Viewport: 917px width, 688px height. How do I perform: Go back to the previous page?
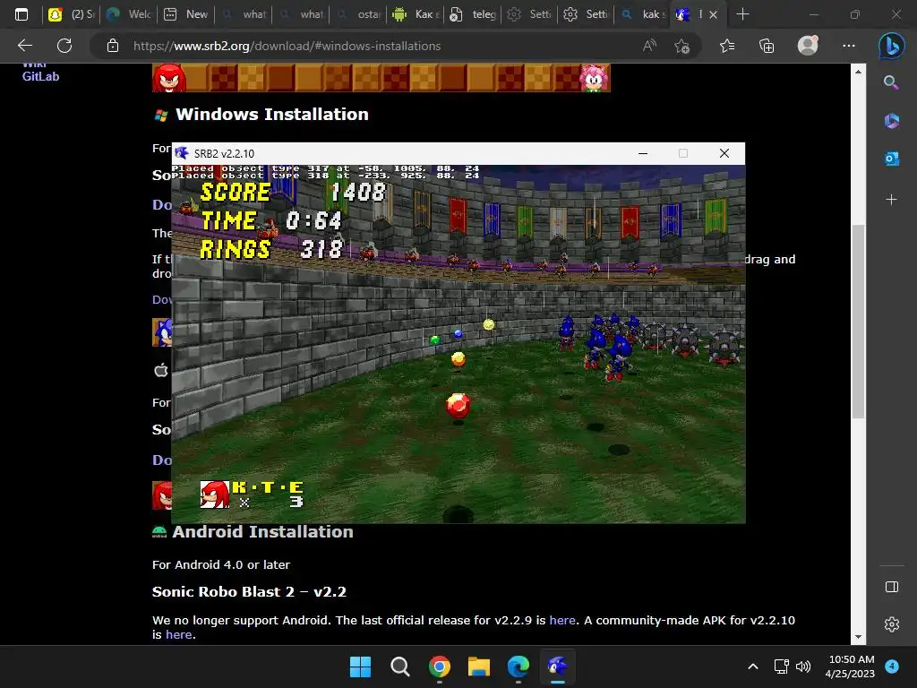(24, 46)
